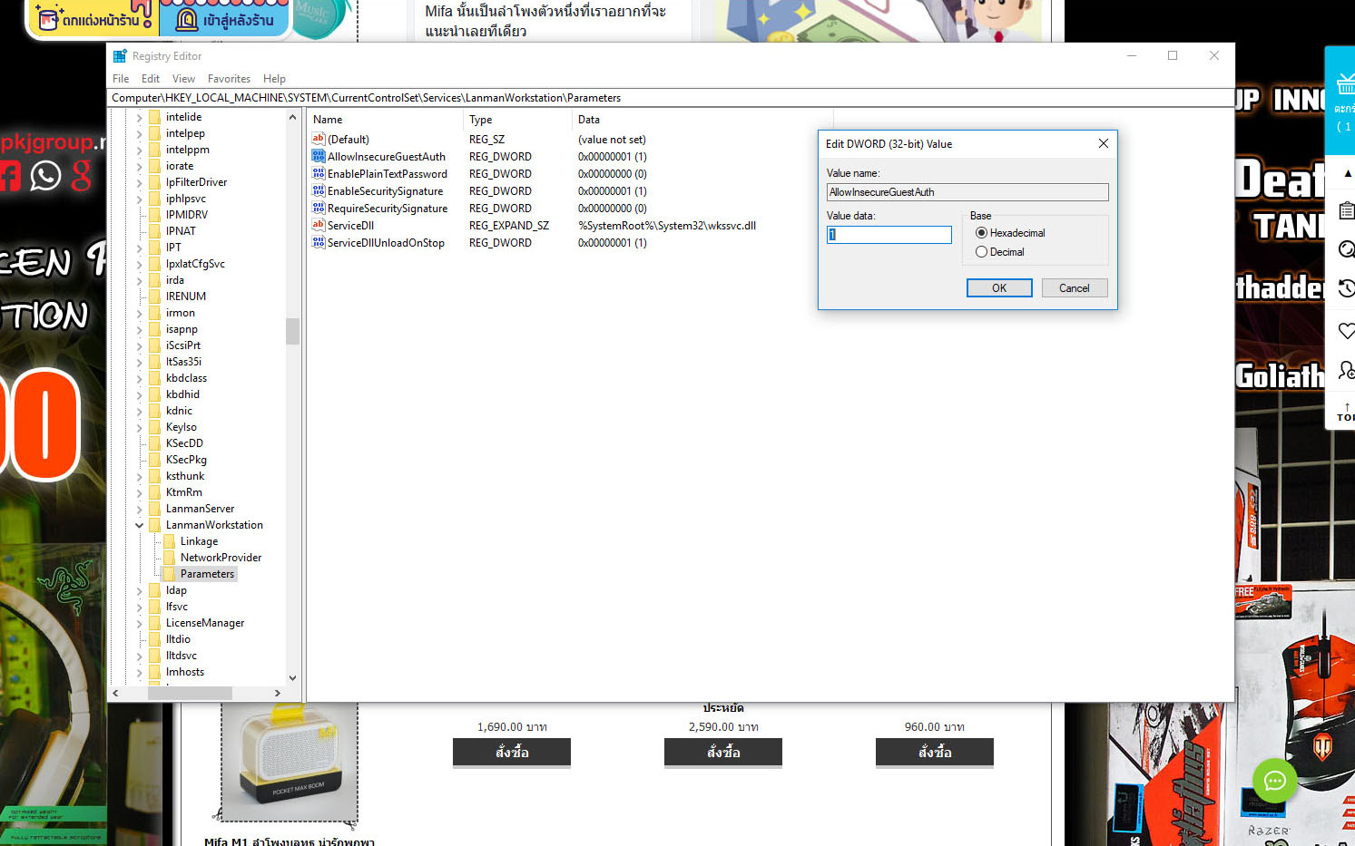Select the iphlpsvc key in tree
The width and height of the screenshot is (1355, 846).
pyautogui.click(x=186, y=199)
